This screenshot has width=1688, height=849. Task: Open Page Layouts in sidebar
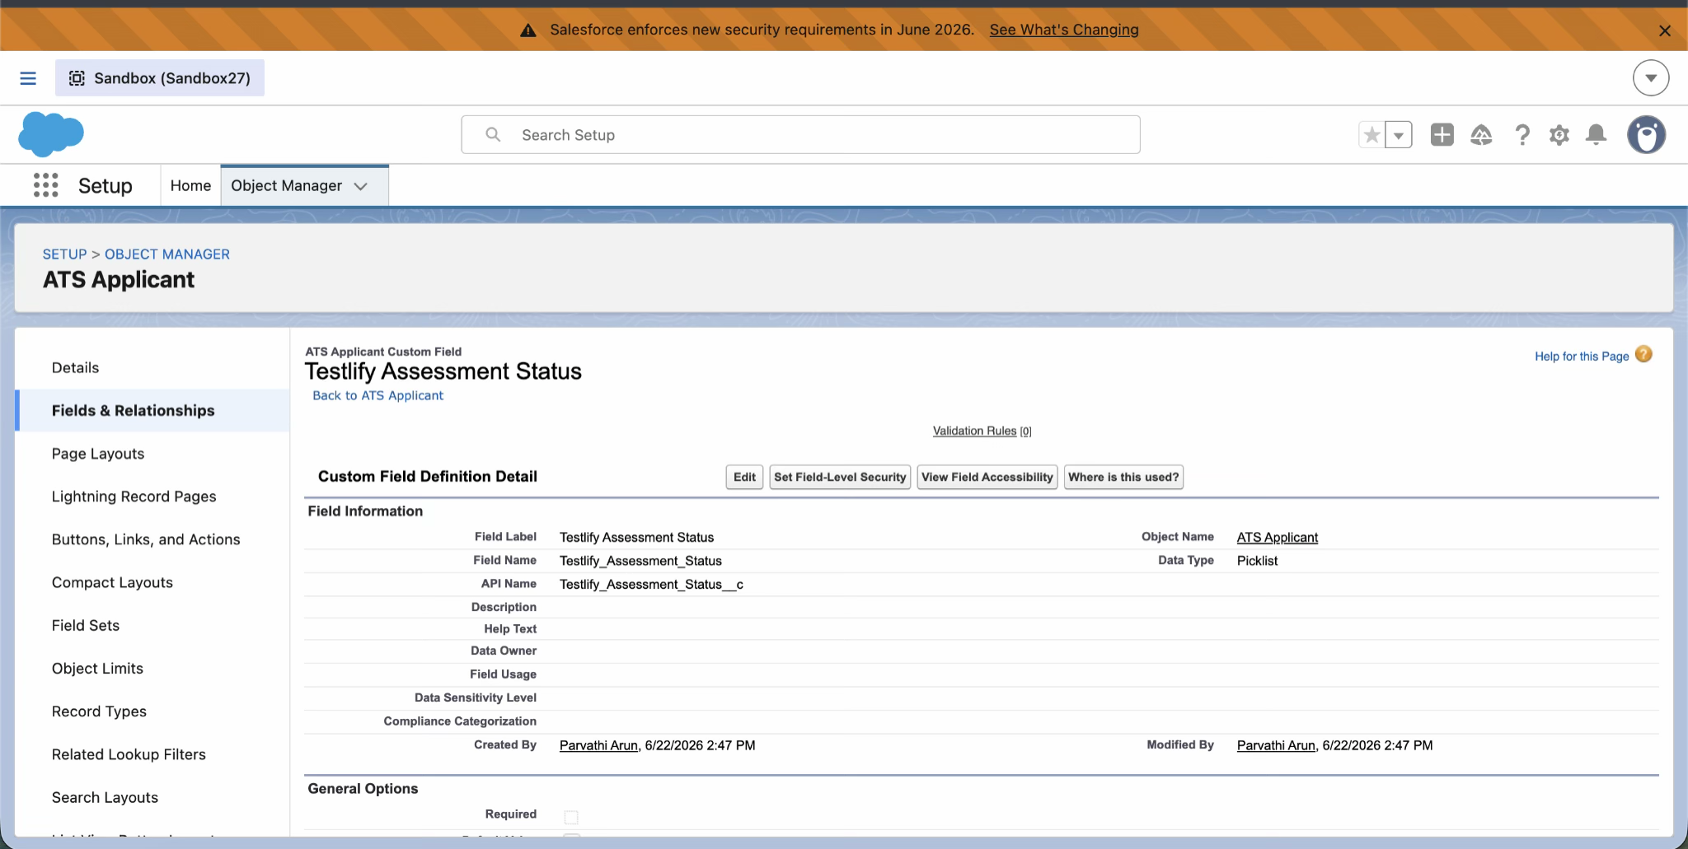pos(98,454)
